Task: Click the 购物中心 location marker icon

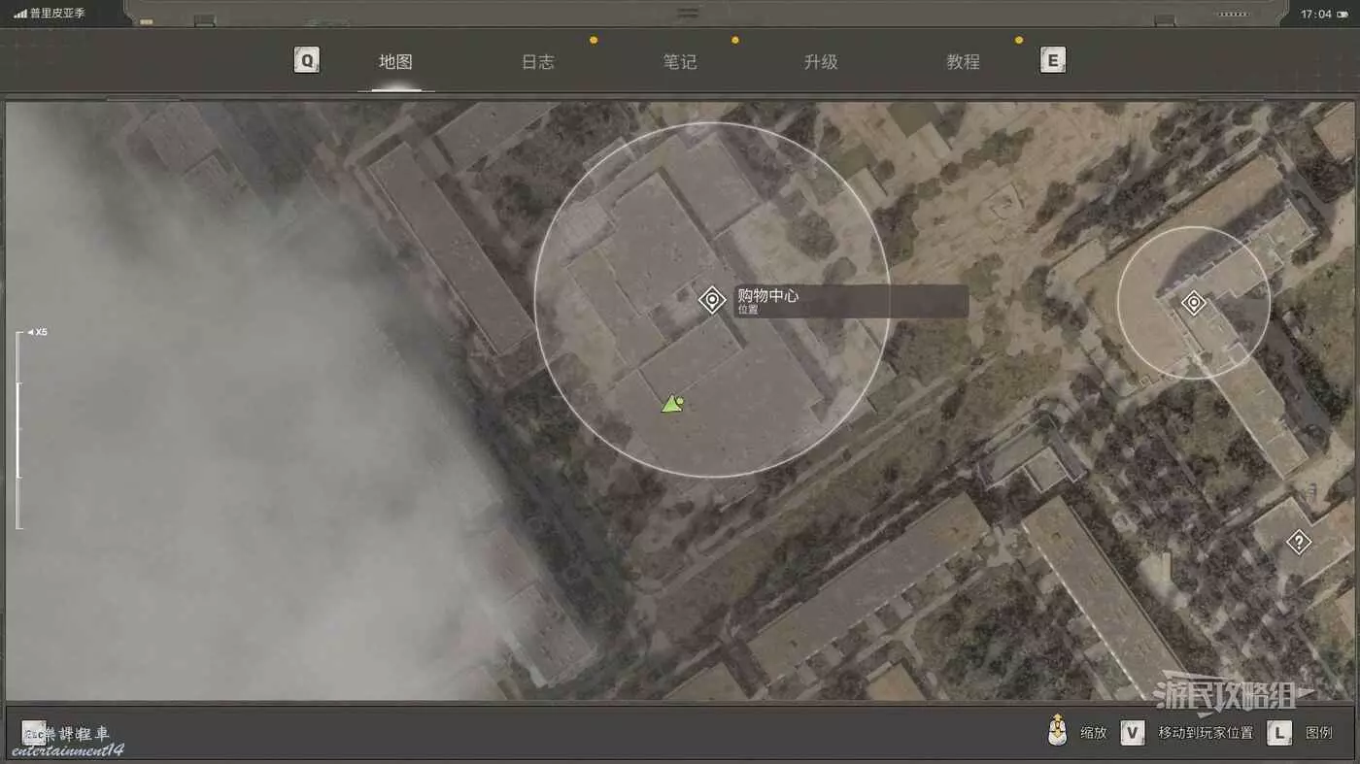Action: pyautogui.click(x=712, y=300)
